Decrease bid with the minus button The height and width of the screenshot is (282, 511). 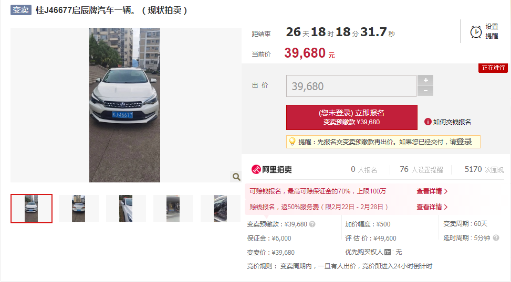point(425,91)
